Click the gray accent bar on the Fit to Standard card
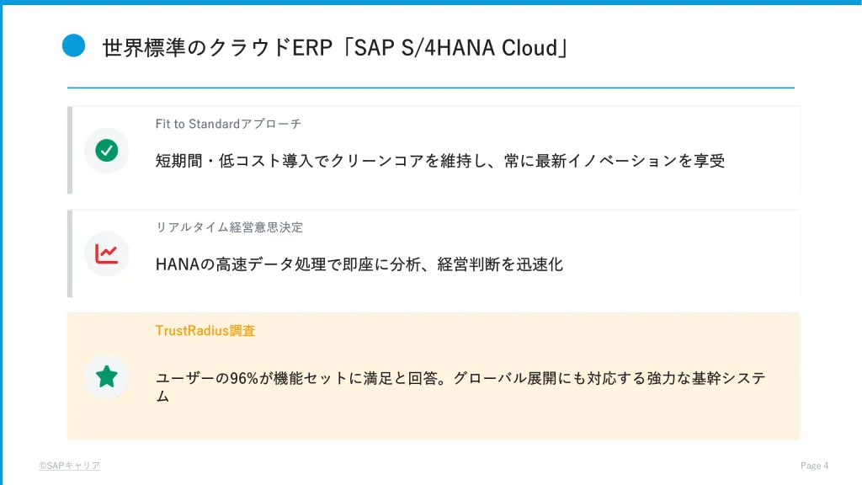This screenshot has height=485, width=862. [70, 150]
